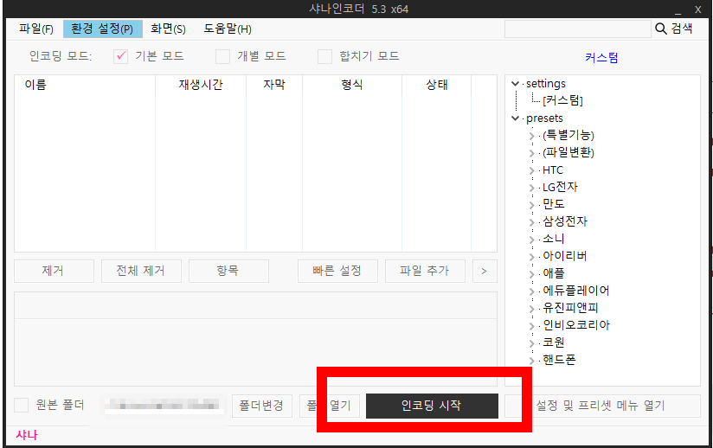Expand the 에듀플레이어 preset group
This screenshot has width=713, height=448.
tap(531, 291)
